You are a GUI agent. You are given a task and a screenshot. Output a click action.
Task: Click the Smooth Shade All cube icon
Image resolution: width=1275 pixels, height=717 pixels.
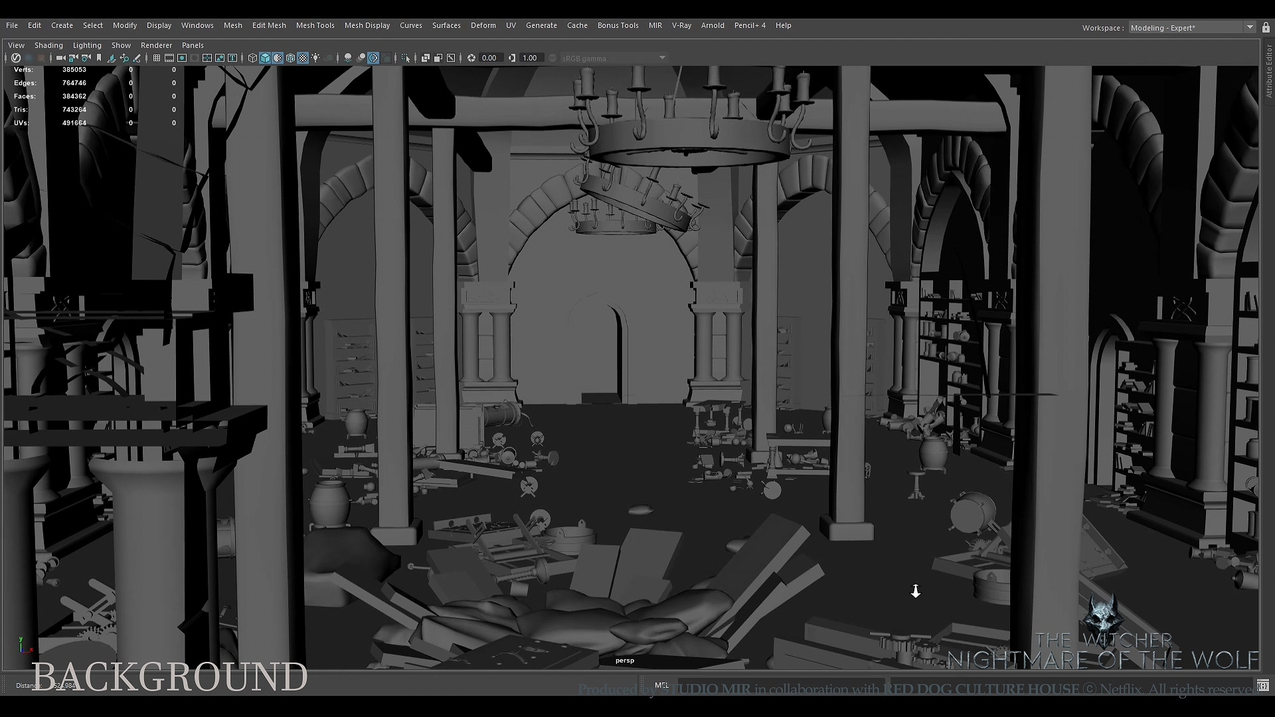tap(265, 58)
